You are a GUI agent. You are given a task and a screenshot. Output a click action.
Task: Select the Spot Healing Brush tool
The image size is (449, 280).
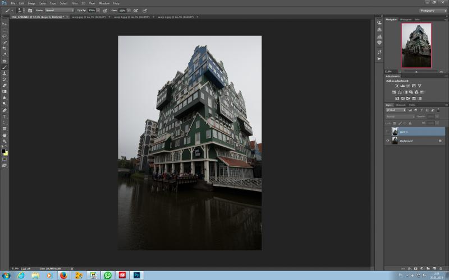pos(4,61)
